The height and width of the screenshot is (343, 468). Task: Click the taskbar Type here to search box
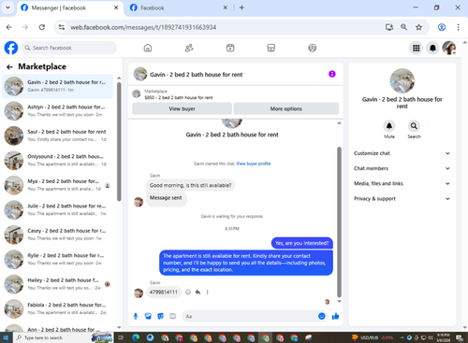63,337
